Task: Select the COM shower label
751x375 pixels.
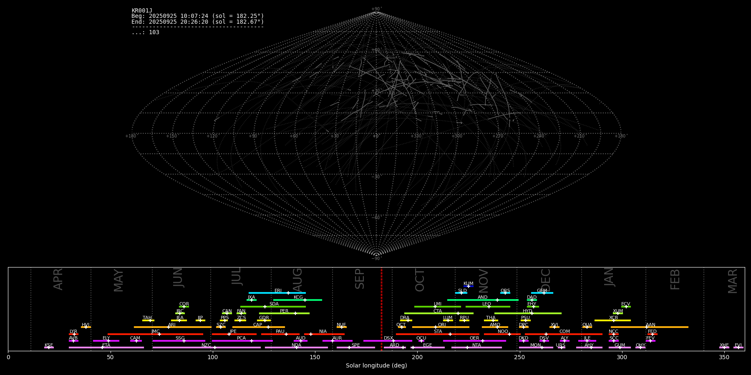Action: (x=565, y=332)
